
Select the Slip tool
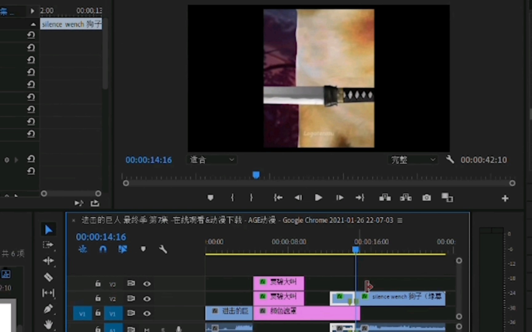click(48, 293)
